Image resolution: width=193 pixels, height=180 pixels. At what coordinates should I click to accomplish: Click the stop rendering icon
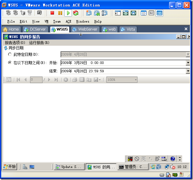point(66,80)
